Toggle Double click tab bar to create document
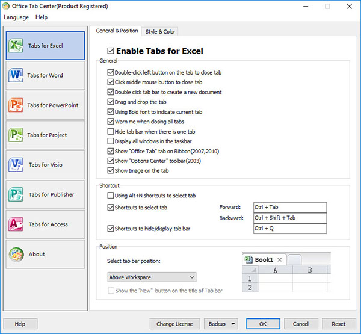Image resolution: width=361 pixels, height=334 pixels. (x=111, y=92)
